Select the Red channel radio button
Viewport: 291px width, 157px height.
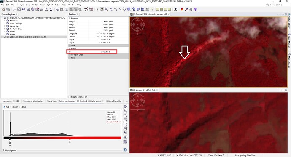4,107
